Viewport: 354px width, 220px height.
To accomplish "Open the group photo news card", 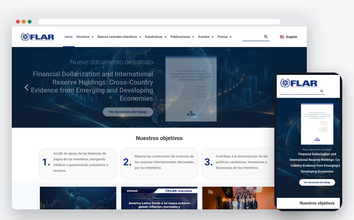I will pyautogui.click(x=238, y=198).
